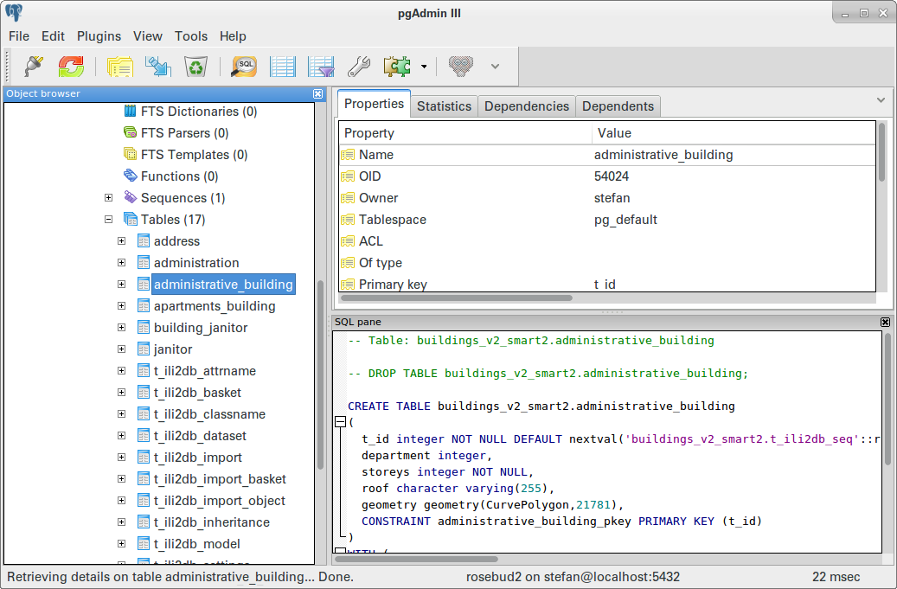
Task: Select the t_ili2db_inheritance table
Action: coord(212,522)
